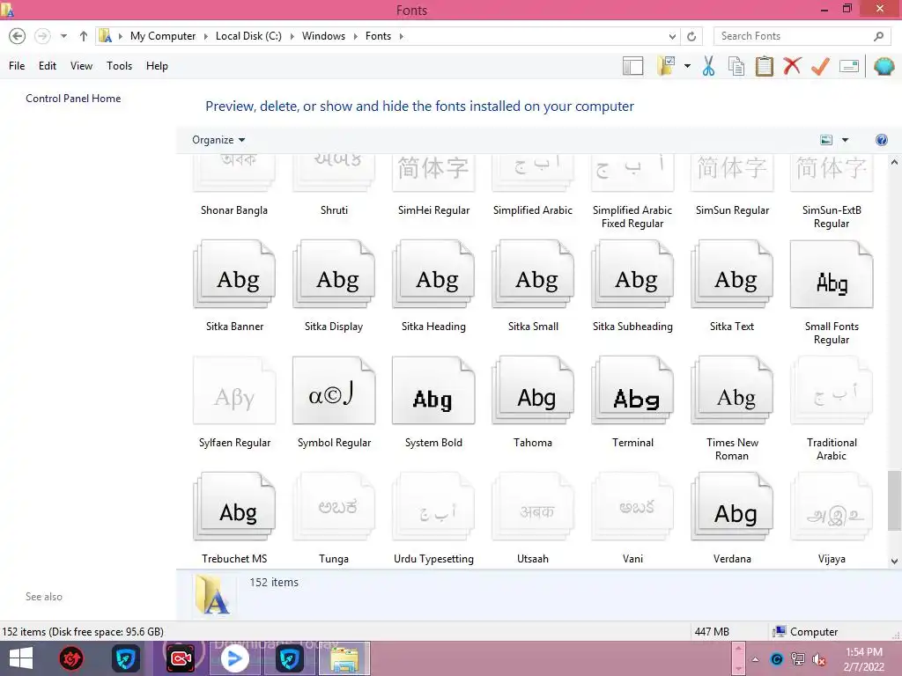
Task: Select the Symbol Regular font
Action: (334, 402)
